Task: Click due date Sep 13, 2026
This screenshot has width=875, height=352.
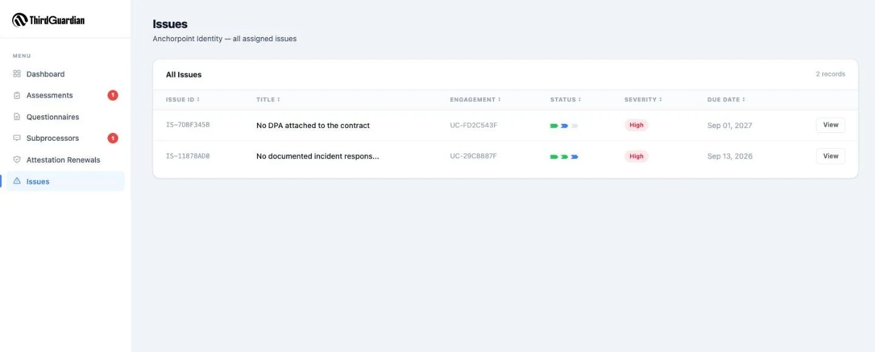Action: [730, 157]
